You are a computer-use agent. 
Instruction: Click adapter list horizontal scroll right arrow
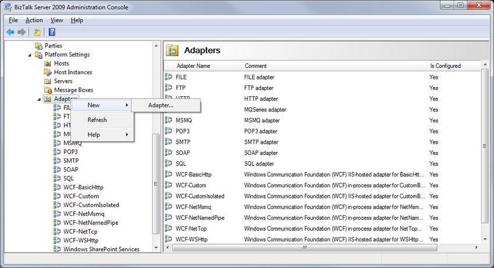coord(477,248)
